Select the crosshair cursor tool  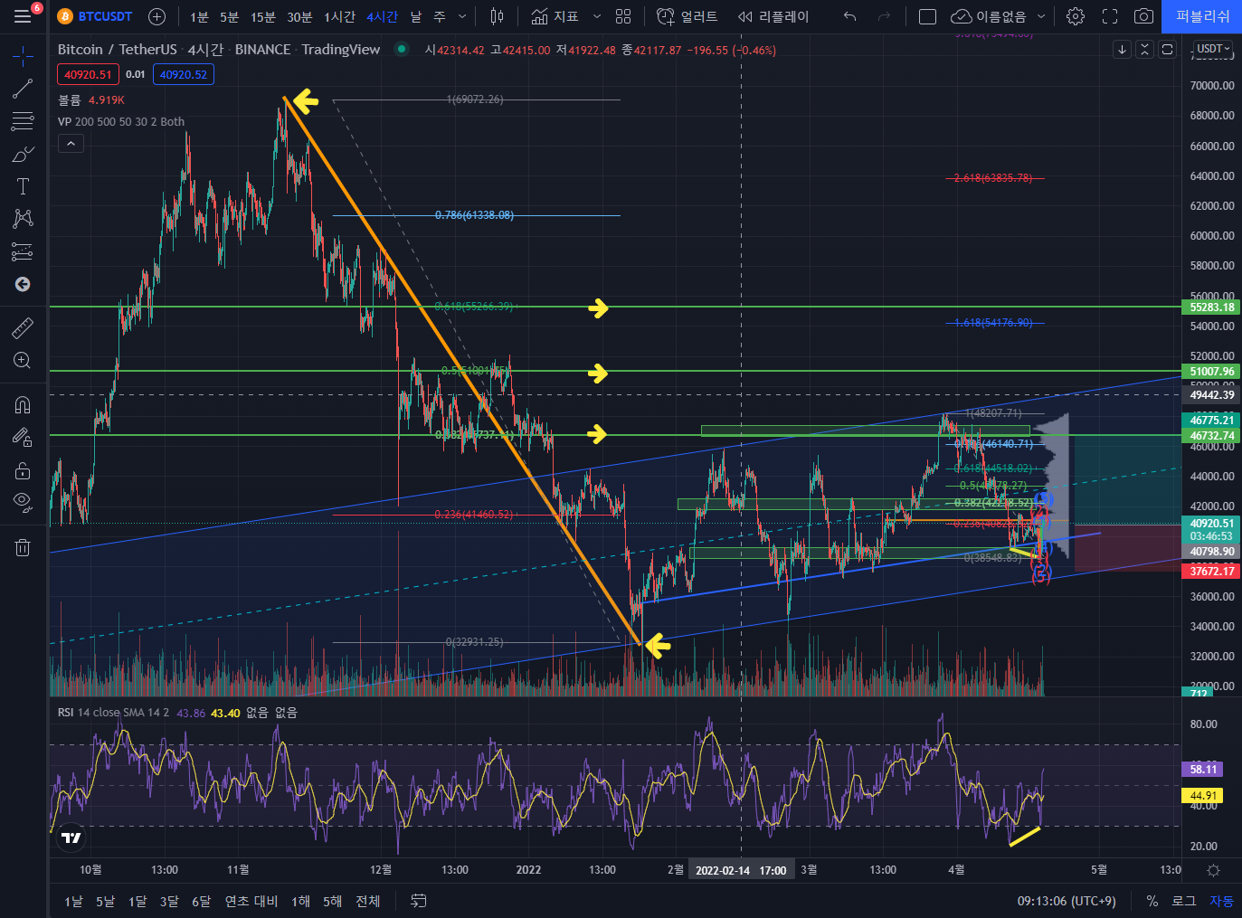tap(23, 56)
